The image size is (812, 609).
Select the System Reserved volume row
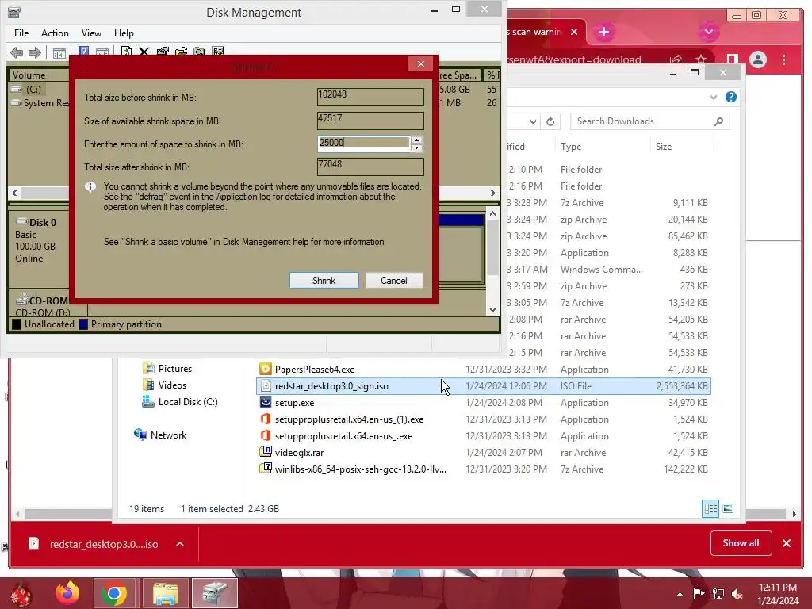click(x=39, y=102)
